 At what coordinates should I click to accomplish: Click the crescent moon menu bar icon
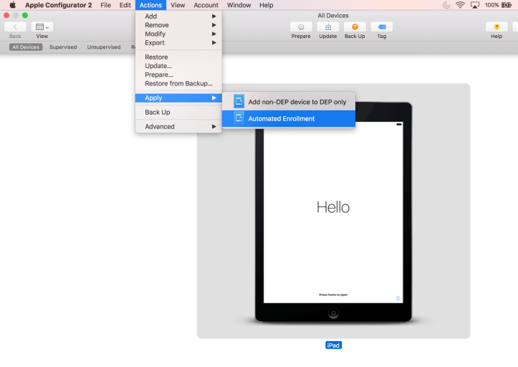(x=446, y=5)
